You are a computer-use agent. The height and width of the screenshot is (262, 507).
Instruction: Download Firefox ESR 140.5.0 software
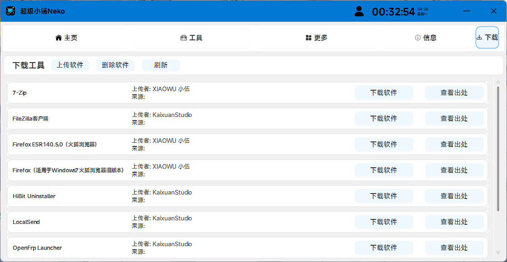[x=384, y=145]
